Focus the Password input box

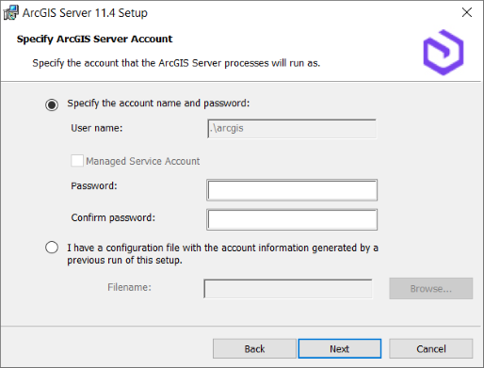[x=292, y=190]
